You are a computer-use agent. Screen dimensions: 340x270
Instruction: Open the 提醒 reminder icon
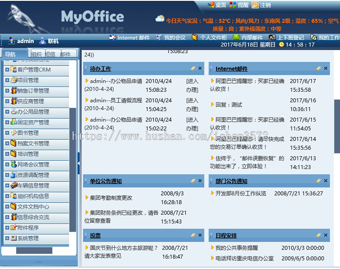(233, 5)
